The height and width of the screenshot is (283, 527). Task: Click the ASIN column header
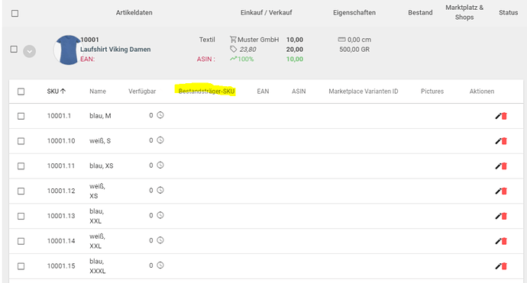click(299, 92)
